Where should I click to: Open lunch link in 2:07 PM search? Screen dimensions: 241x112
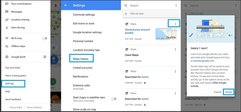145,99
